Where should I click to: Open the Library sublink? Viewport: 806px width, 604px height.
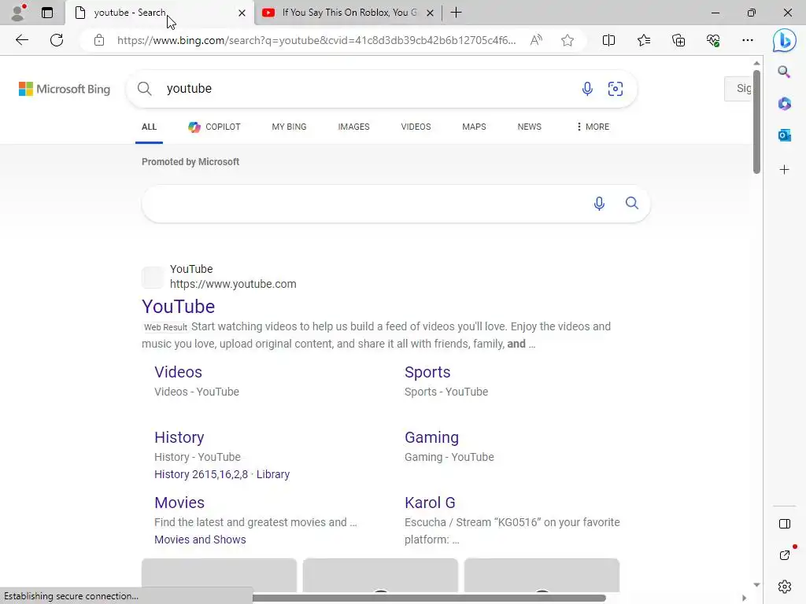point(273,474)
